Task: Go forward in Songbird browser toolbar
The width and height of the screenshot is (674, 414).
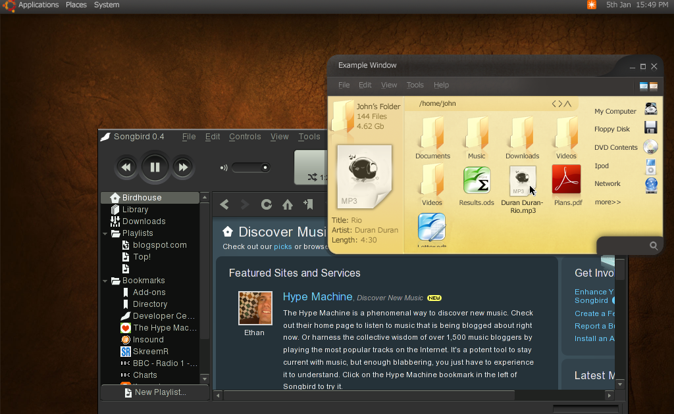Action: pyautogui.click(x=245, y=204)
